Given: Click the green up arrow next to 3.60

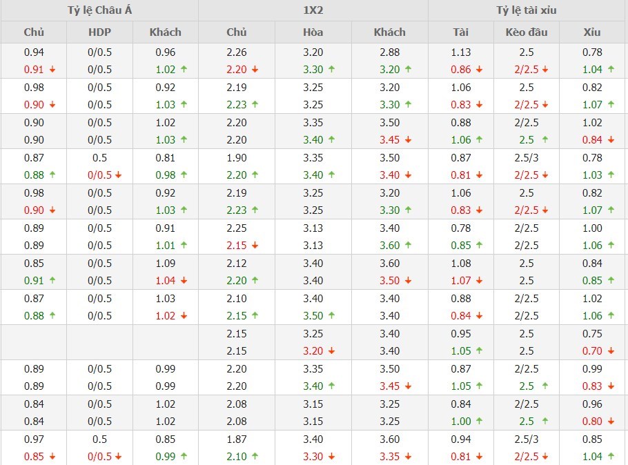Looking at the screenshot, I should tap(407, 246).
